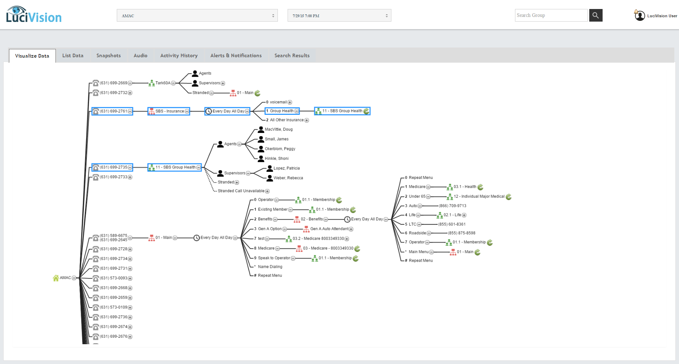Select Okerblom, Peggy agent

pyautogui.click(x=280, y=149)
